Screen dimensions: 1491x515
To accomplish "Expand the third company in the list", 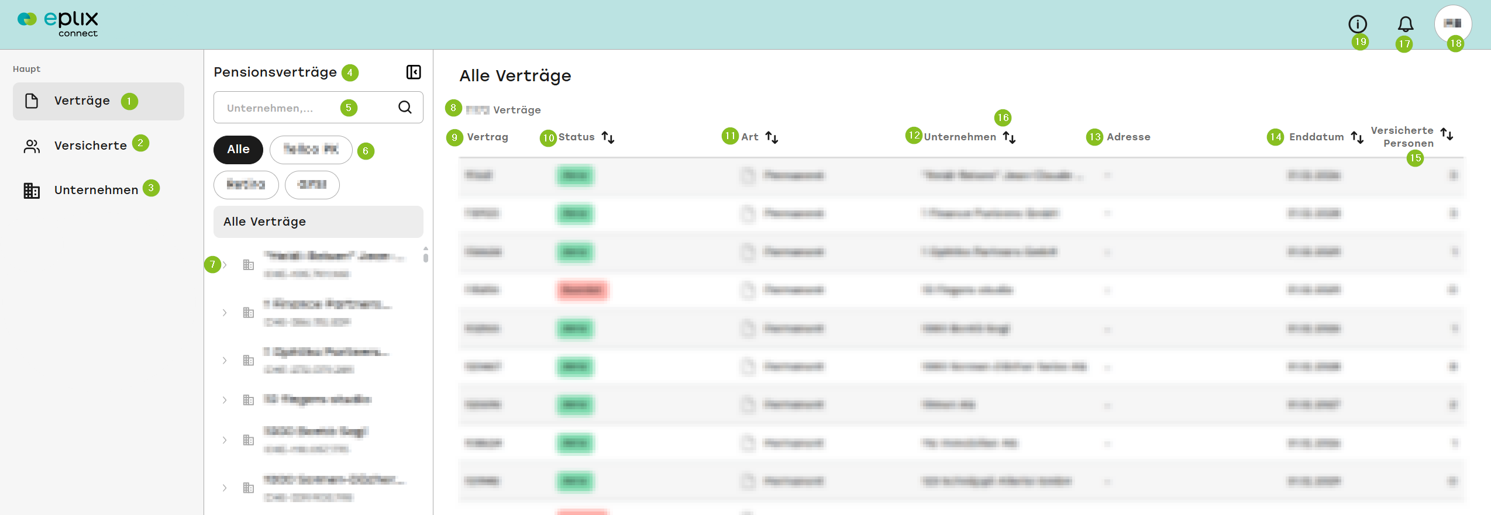I will pyautogui.click(x=225, y=361).
